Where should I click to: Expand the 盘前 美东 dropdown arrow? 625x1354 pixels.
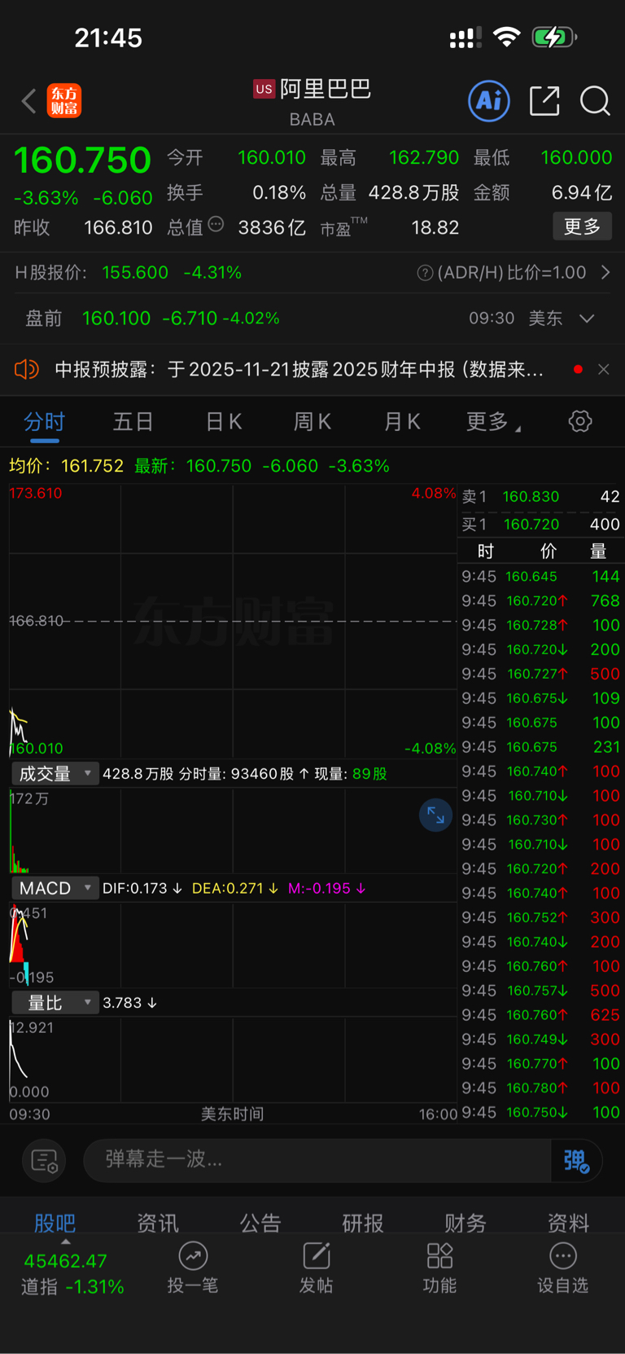point(587,319)
